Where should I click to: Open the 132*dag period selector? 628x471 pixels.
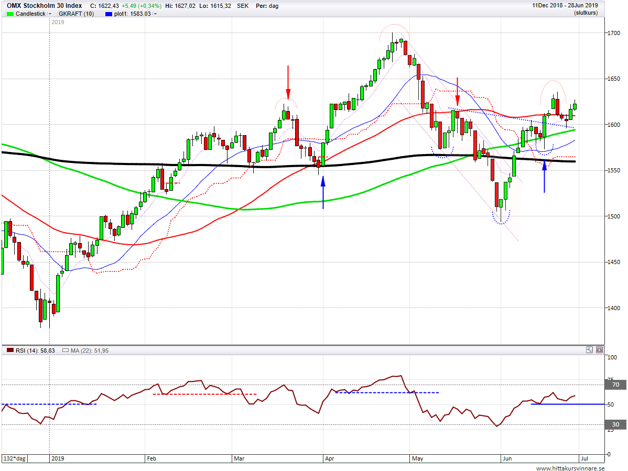pos(15,458)
